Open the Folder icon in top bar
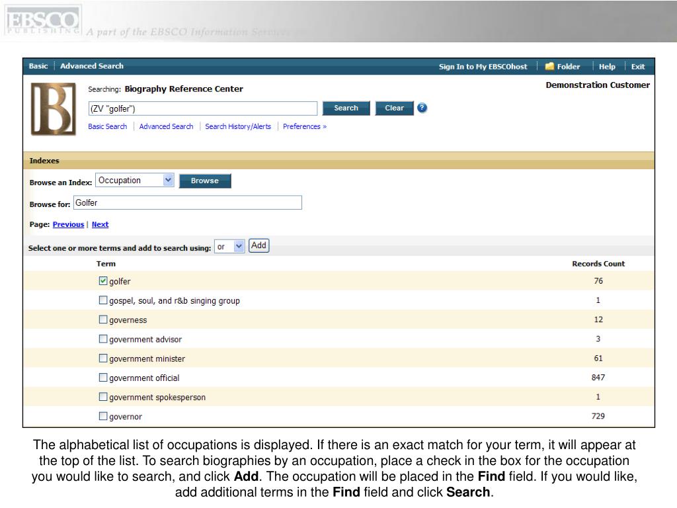Viewport: 677px width, 508px height. tap(549, 67)
